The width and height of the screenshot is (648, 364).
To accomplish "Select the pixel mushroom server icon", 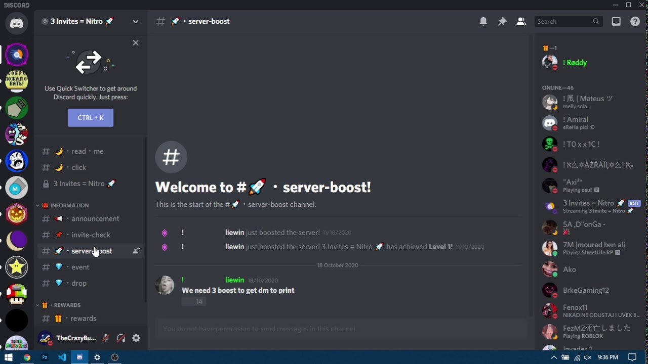I will pyautogui.click(x=17, y=294).
